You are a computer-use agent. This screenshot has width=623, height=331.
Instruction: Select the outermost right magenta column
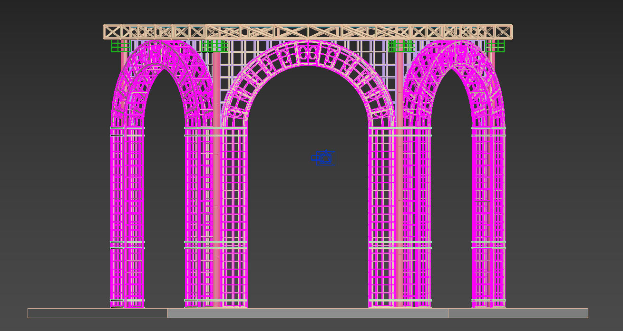tap(489, 217)
